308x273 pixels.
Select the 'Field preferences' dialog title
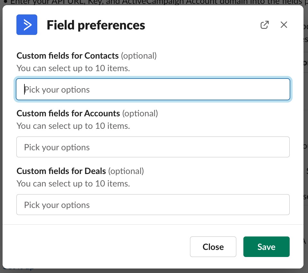pyautogui.click(x=95, y=25)
